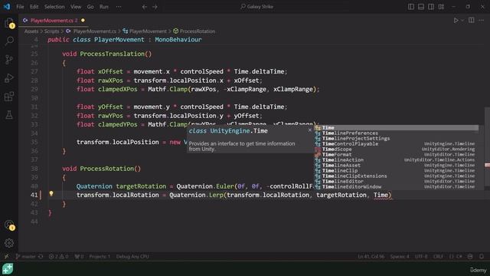Open the run button dropdown arrow
This screenshot has width=490, height=276.
coord(462,21)
